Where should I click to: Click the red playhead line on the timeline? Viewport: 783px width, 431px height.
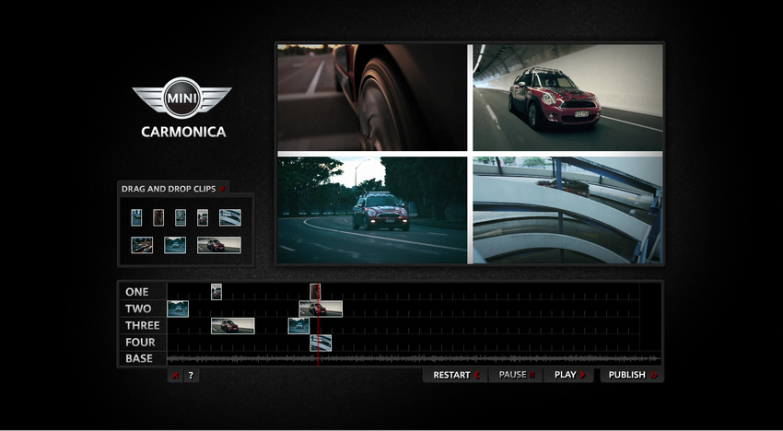coord(318,324)
